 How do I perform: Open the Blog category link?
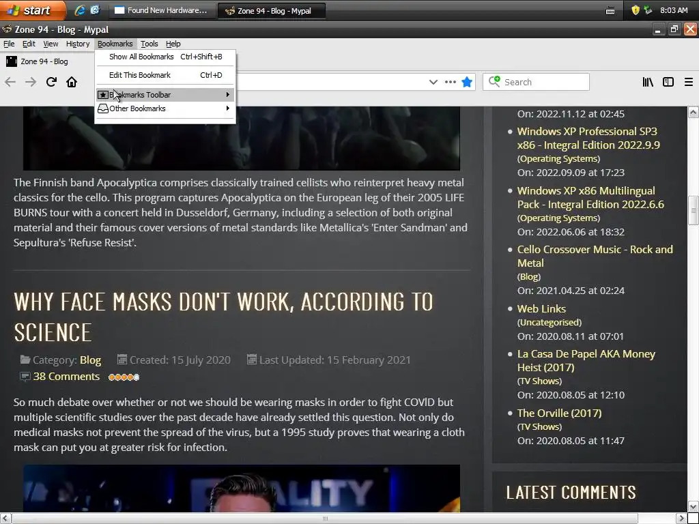coord(90,360)
